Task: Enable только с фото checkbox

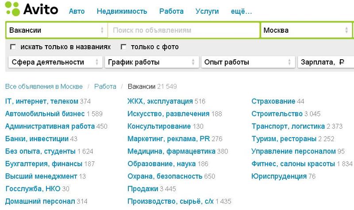Action: (123, 47)
